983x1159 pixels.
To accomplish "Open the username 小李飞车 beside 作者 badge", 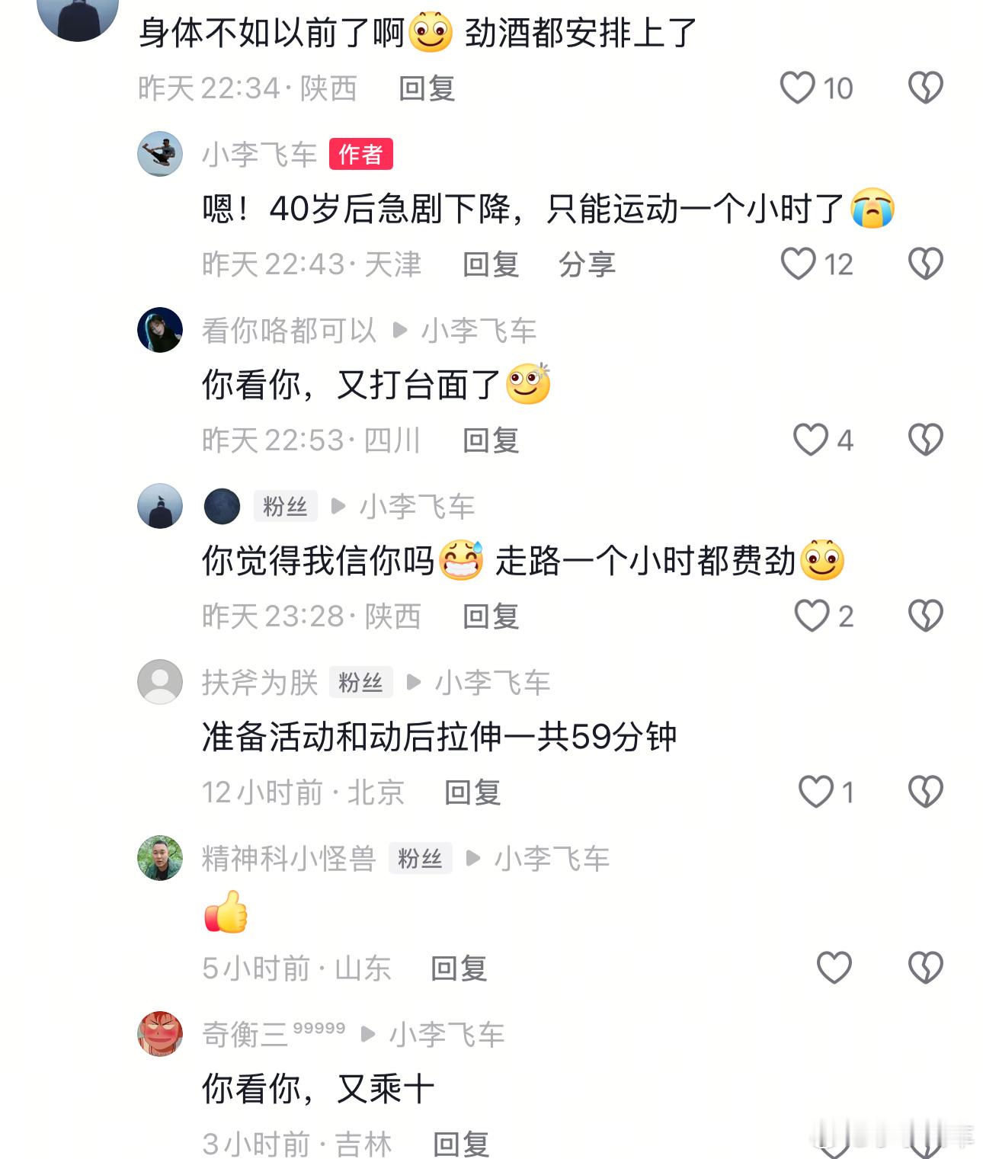I will point(259,155).
